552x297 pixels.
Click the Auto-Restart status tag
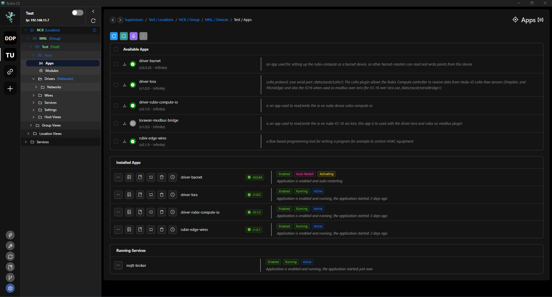[x=305, y=174]
